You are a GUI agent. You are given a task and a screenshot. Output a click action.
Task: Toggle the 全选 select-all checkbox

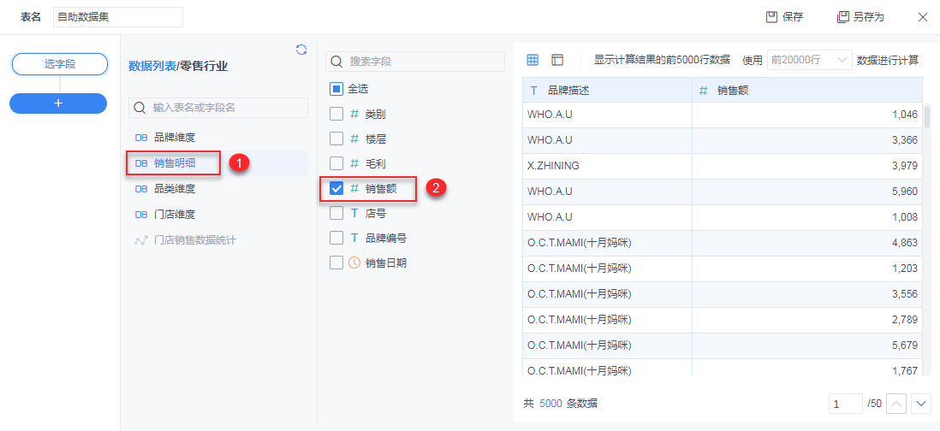336,88
